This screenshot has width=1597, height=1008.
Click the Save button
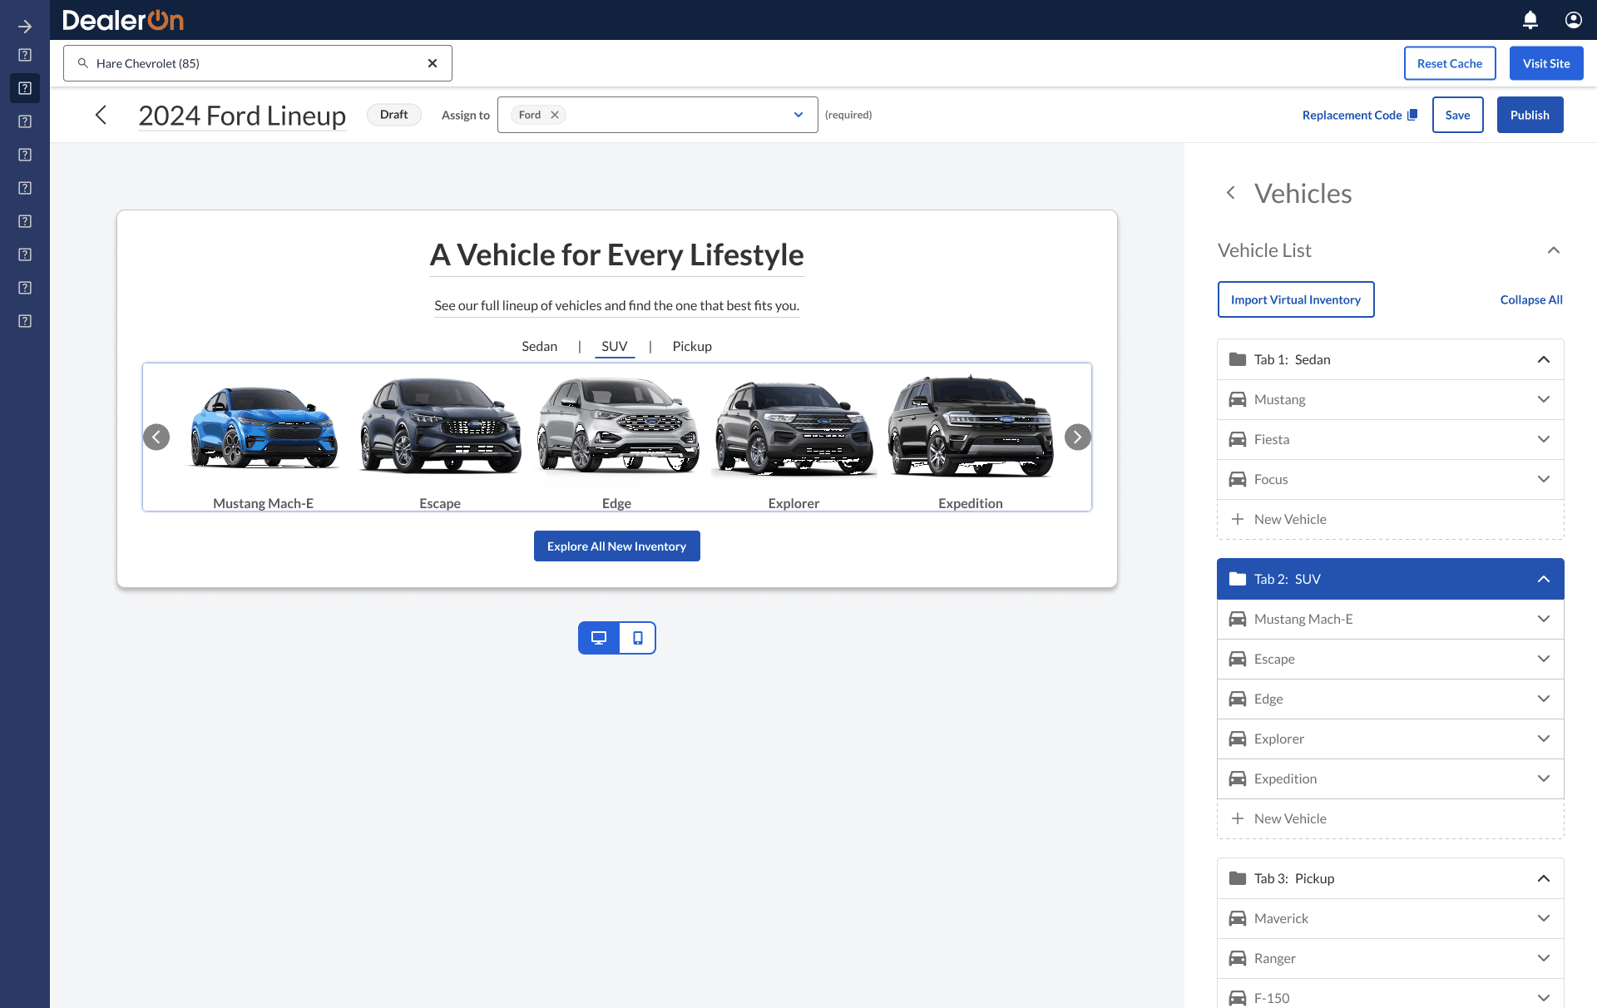click(1457, 115)
